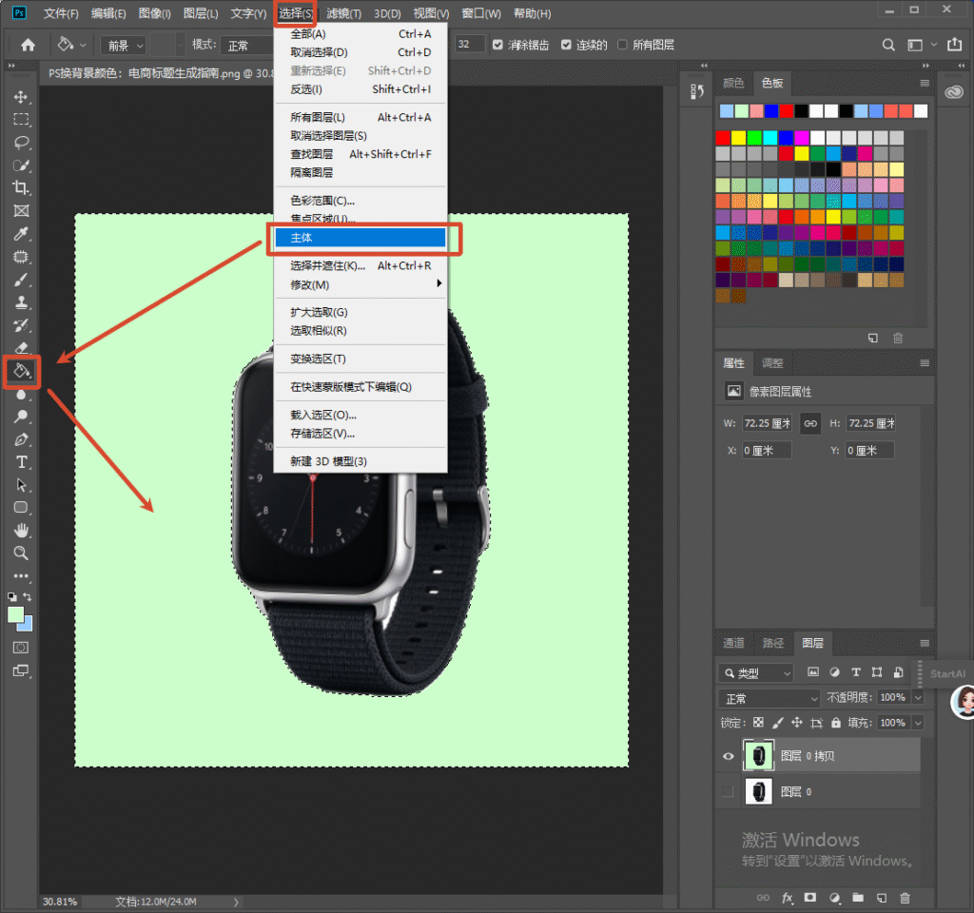Open the search icon in options bar
The image size is (974, 913).
click(x=889, y=45)
